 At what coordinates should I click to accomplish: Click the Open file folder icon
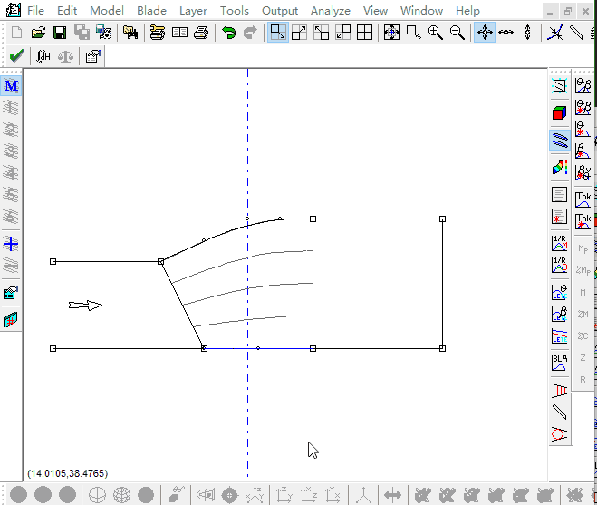38,33
